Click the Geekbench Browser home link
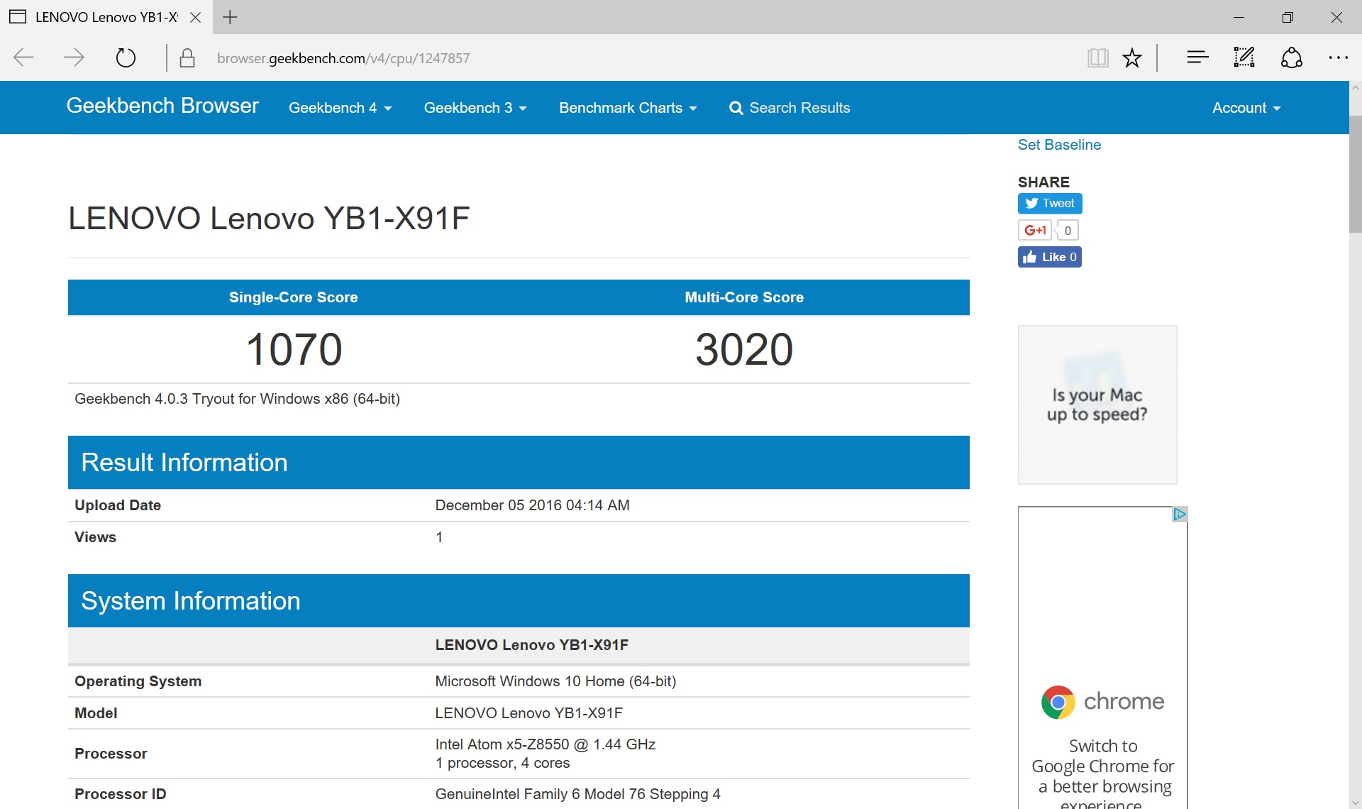Image resolution: width=1362 pixels, height=809 pixels. point(162,106)
